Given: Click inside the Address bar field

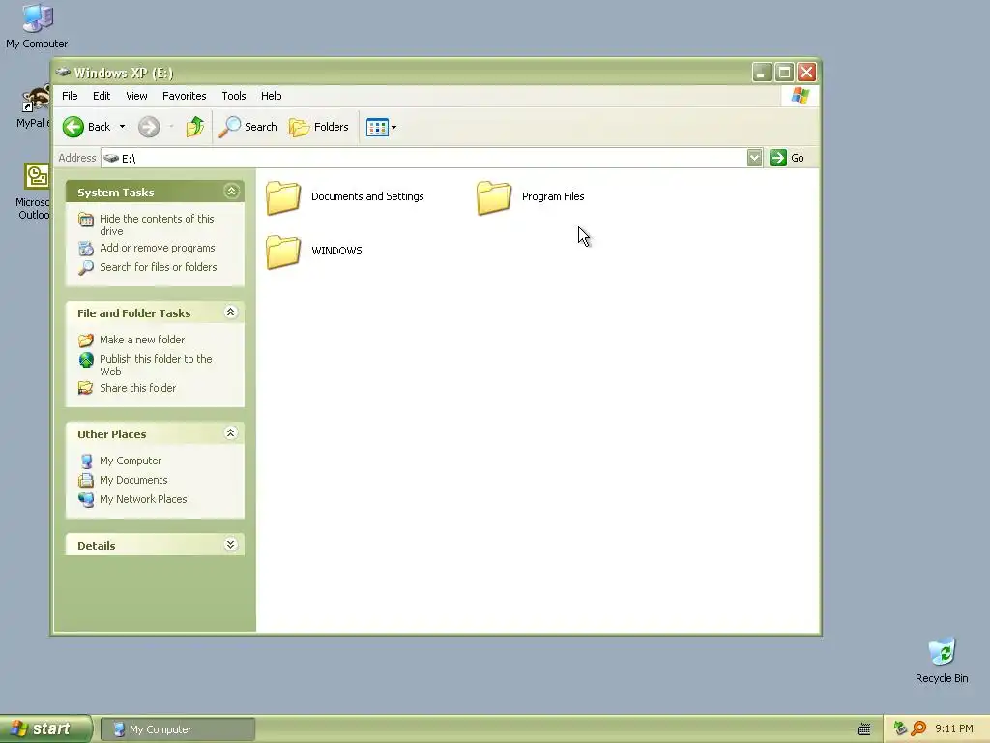Looking at the screenshot, I should click(423, 158).
